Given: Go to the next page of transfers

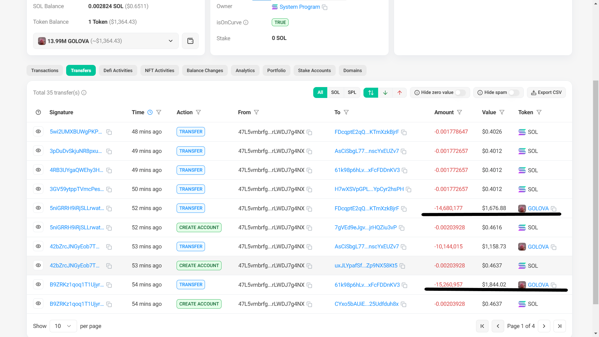Looking at the screenshot, I should coord(544,326).
